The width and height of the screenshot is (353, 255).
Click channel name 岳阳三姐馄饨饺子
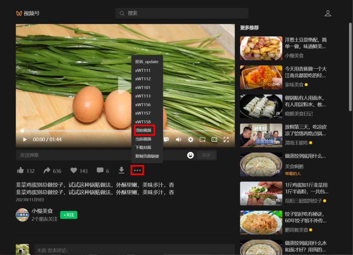pyautogui.click(x=303, y=201)
